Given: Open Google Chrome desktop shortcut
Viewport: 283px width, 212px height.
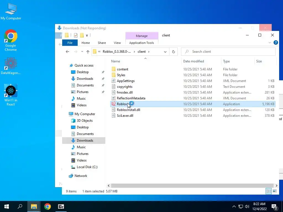Looking at the screenshot, I should 11,41.
